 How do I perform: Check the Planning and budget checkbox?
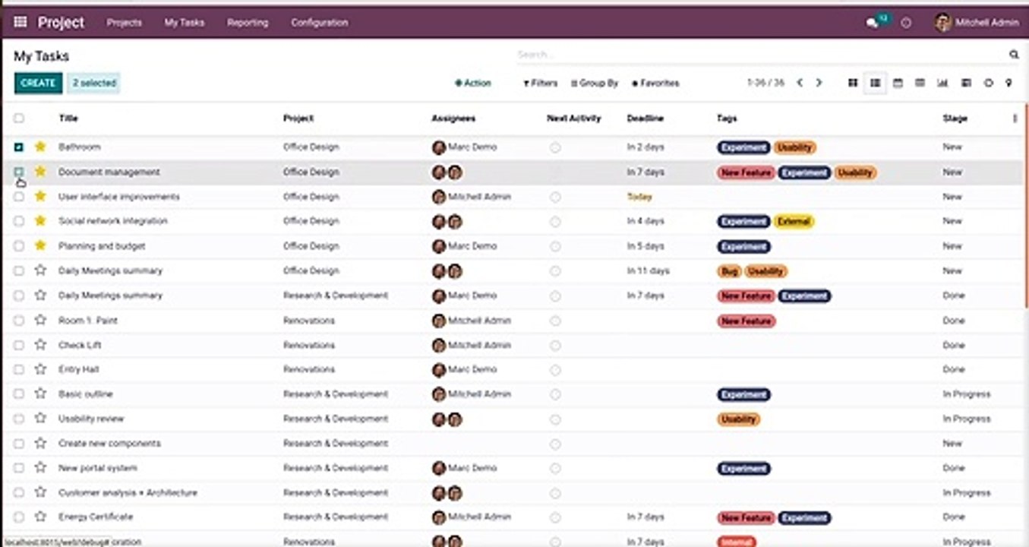coord(19,245)
